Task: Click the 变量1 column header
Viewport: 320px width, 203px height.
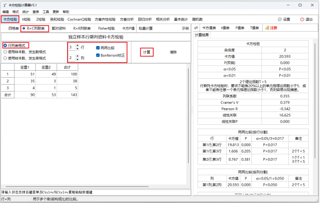Action: click(25, 67)
